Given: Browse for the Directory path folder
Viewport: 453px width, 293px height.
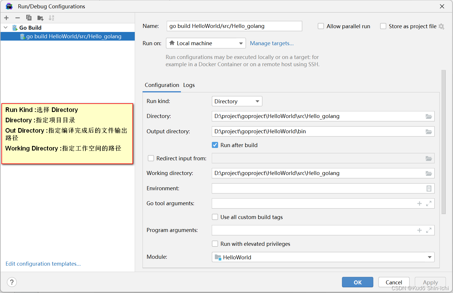Looking at the screenshot, I should (429, 116).
